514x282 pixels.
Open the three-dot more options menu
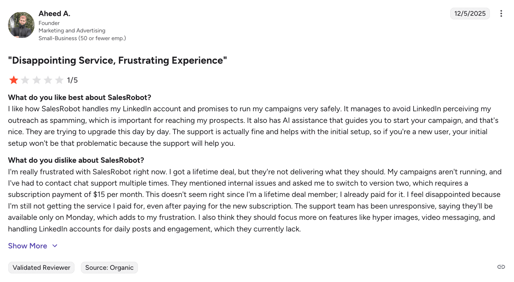tap(501, 14)
